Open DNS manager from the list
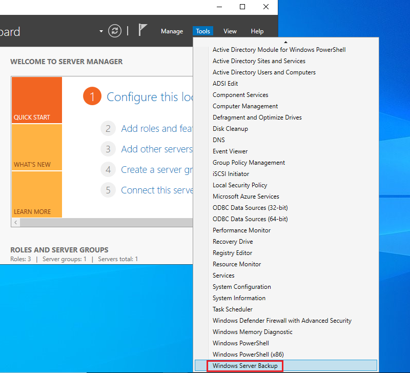 coord(219,140)
